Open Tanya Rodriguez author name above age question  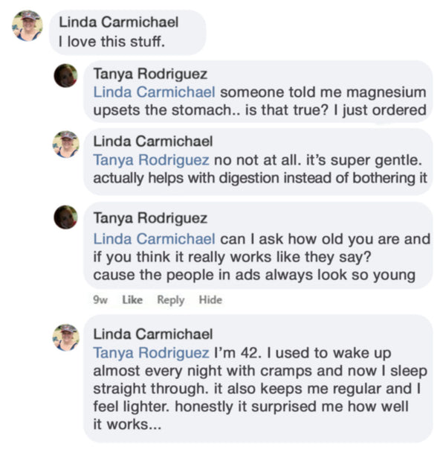tap(150, 219)
